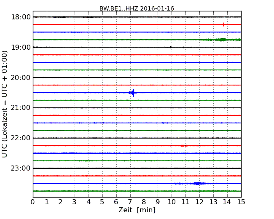
Task: Click the x-axis tick label 7
Action: (130, 202)
